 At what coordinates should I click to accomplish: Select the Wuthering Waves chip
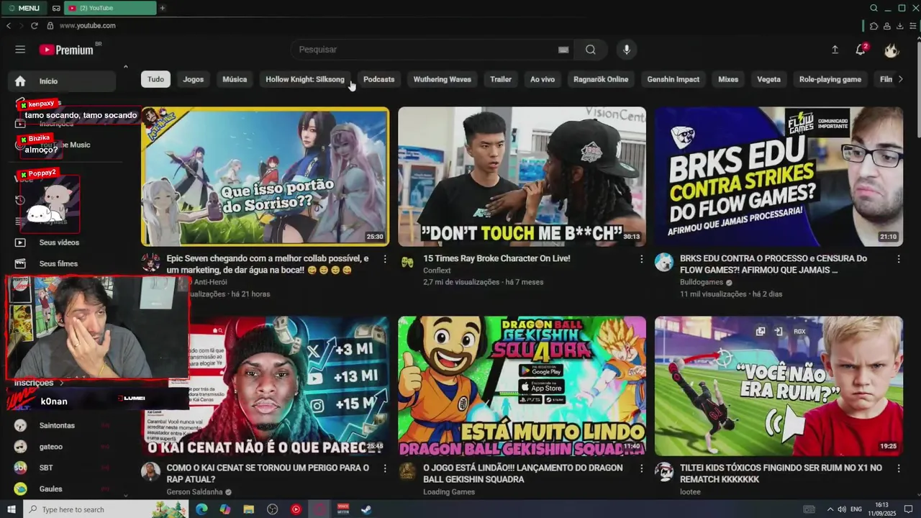[x=443, y=79]
